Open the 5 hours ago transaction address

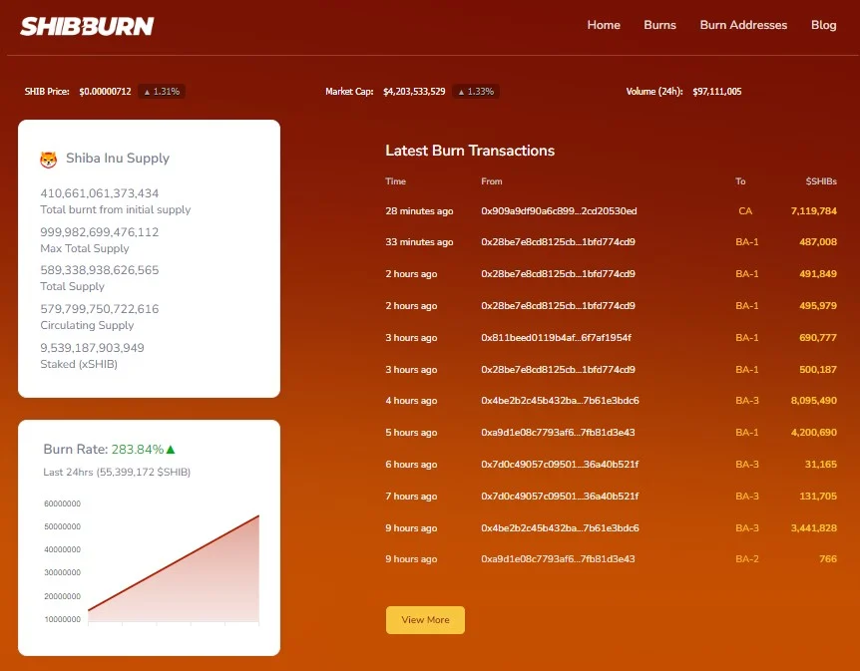[x=558, y=433]
